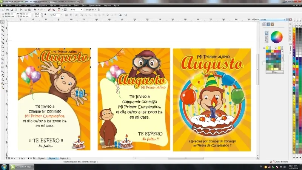Viewport: 302px width, 170px height.
Task: Select the Página 2 tab
Action: (x=52, y=158)
